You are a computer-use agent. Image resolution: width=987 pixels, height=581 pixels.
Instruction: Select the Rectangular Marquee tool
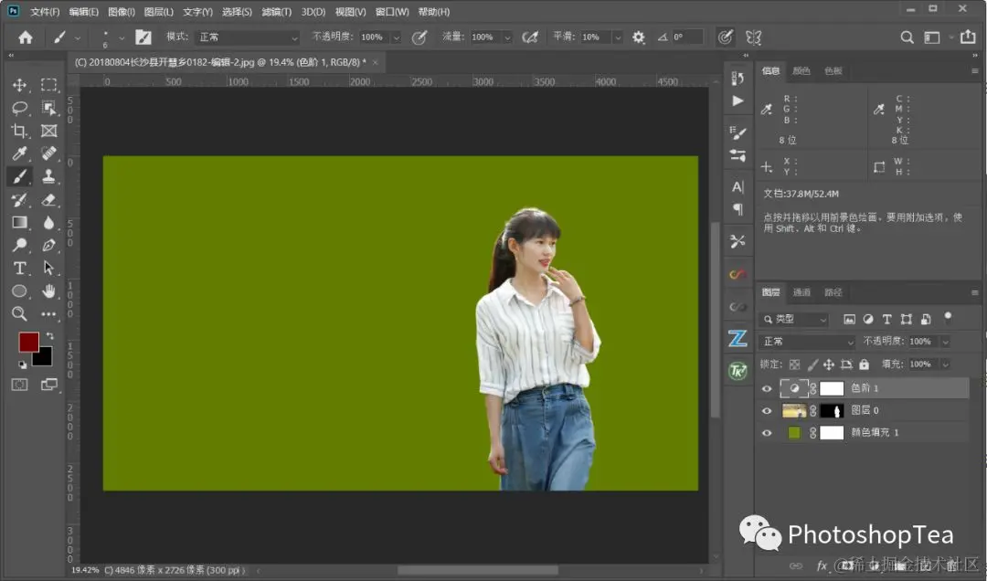(x=48, y=85)
